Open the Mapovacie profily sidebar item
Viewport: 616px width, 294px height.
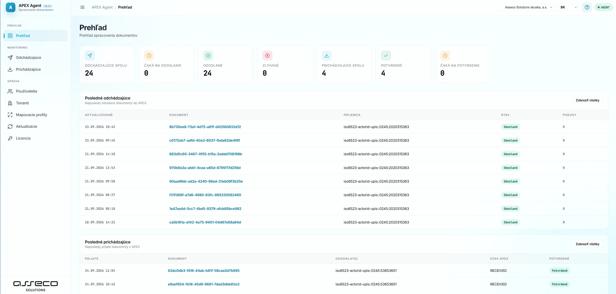coord(36,115)
